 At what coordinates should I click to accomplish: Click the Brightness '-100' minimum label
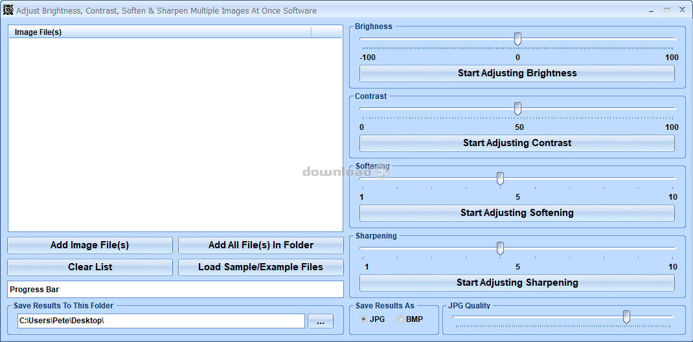[368, 58]
